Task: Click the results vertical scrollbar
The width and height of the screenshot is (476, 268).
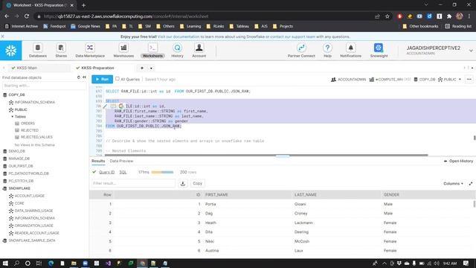Action: tap(475, 204)
